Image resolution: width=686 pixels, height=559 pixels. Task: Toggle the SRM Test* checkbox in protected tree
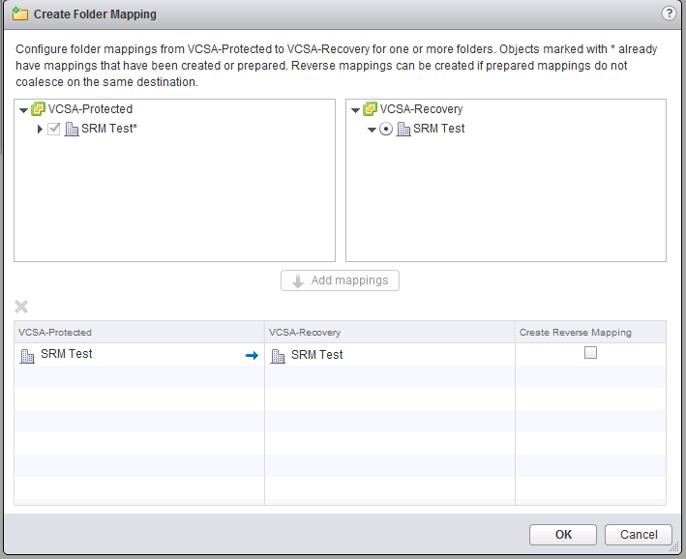pos(54,129)
